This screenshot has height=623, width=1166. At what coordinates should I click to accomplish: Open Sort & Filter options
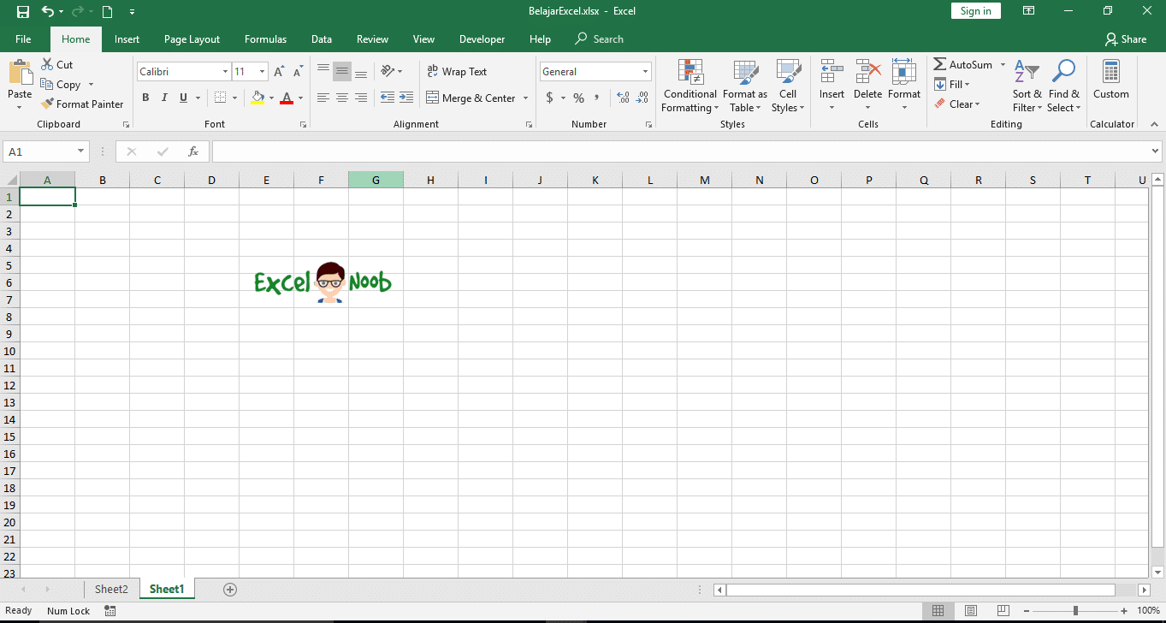tap(1026, 85)
